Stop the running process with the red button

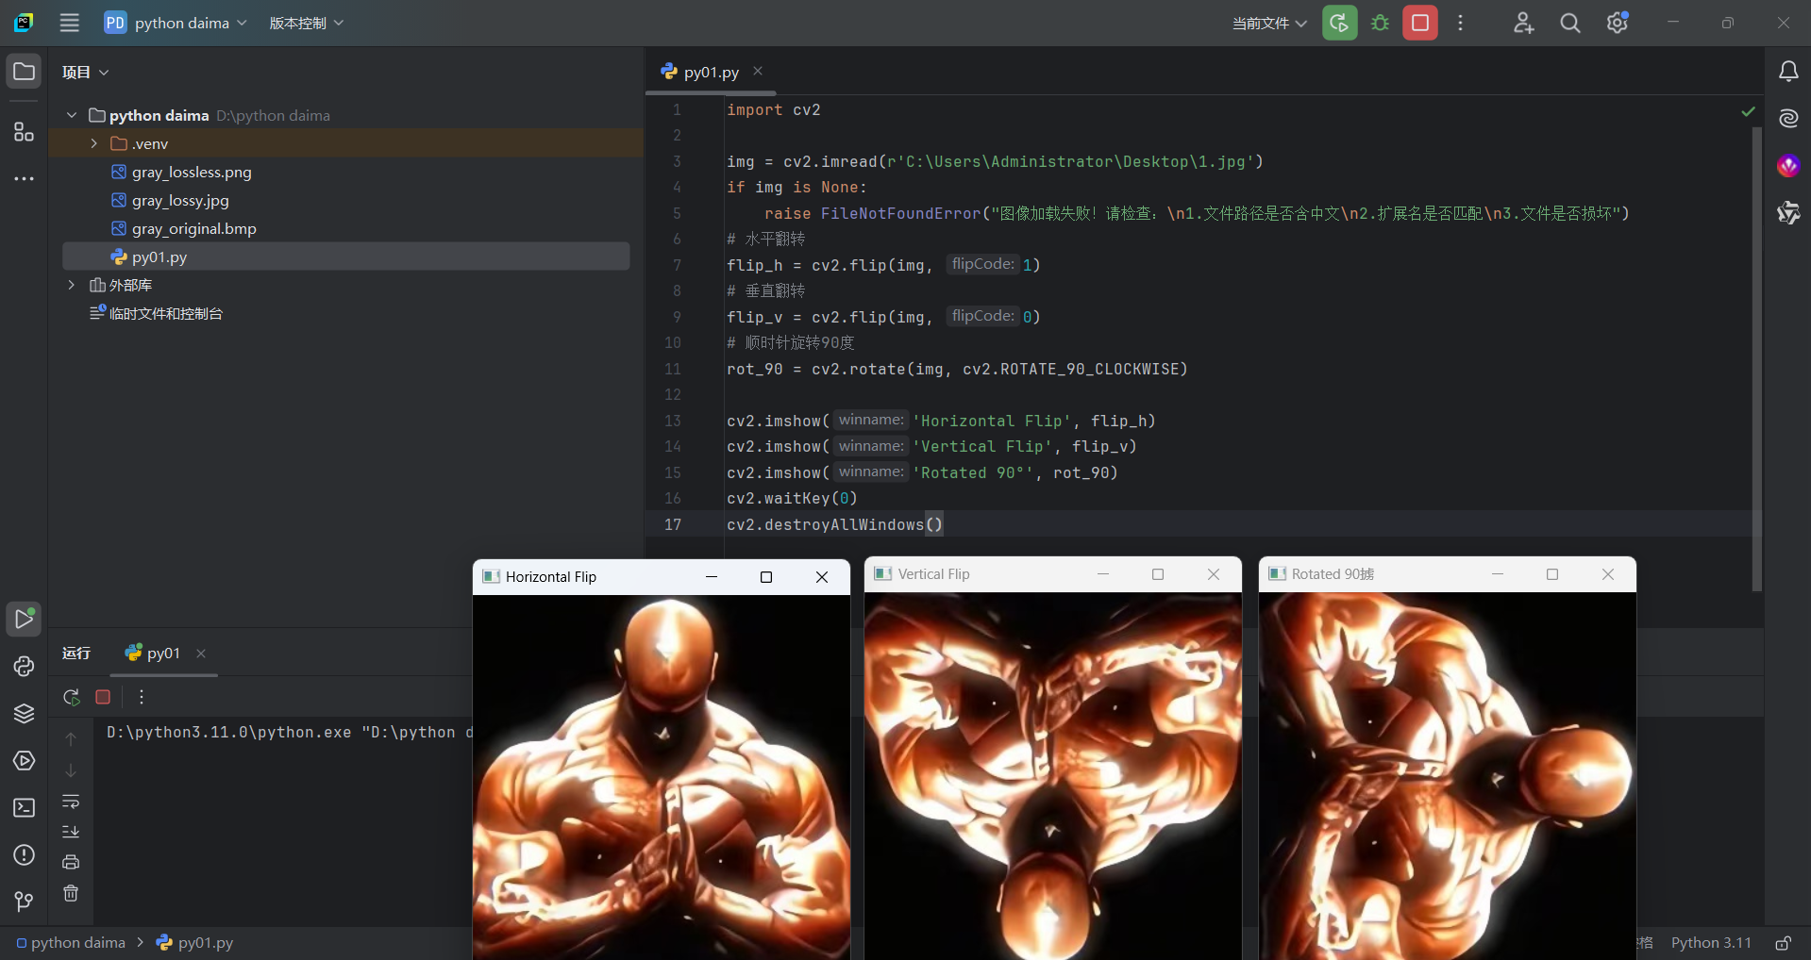[x=1420, y=23]
